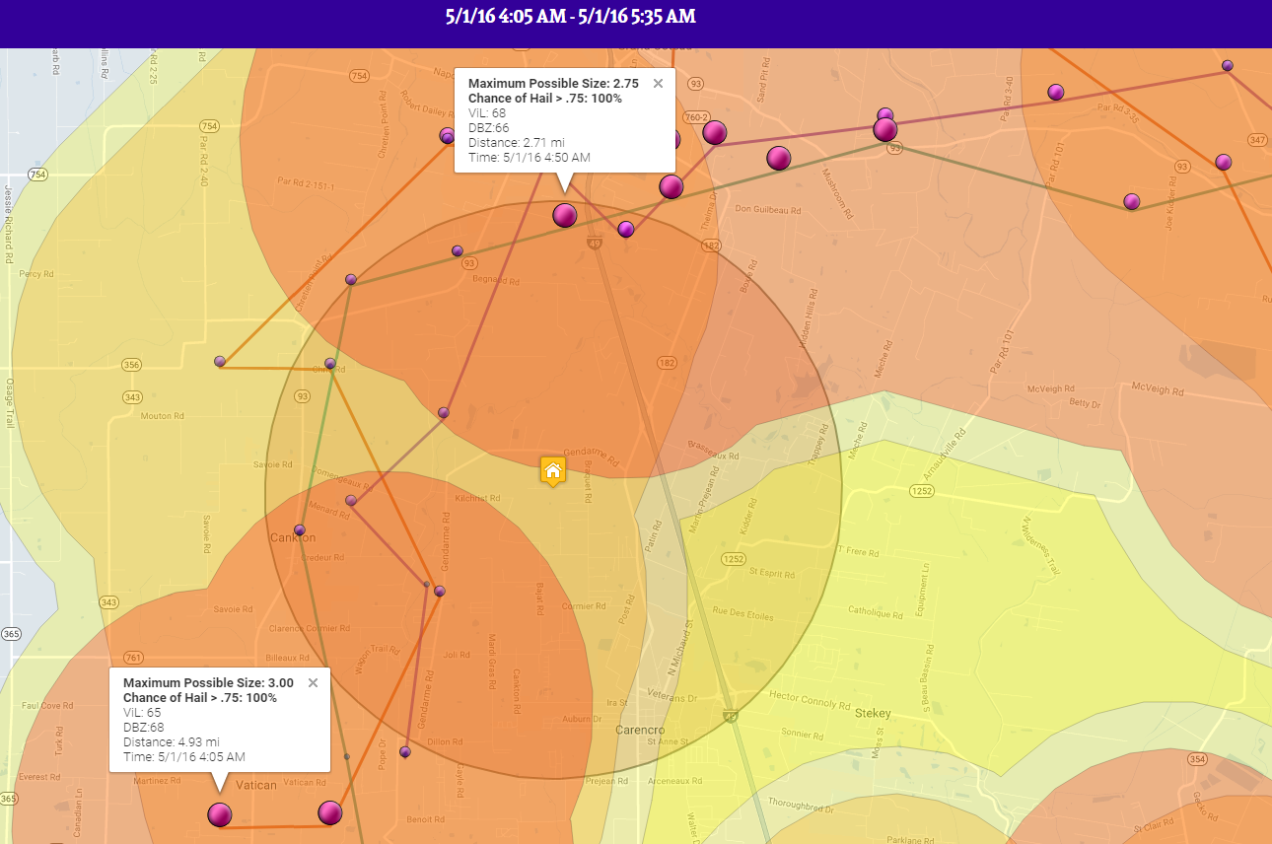Select the hail marker near Mushroom Rd
The image size is (1272, 844).
[x=779, y=158]
